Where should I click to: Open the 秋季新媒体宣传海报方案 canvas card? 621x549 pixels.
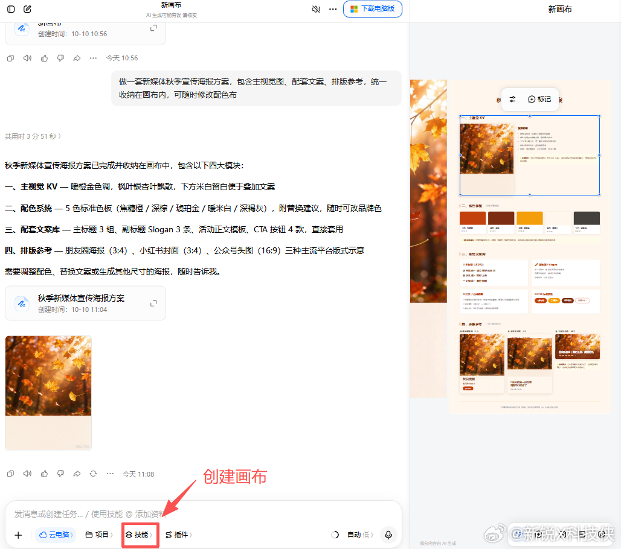tap(85, 303)
